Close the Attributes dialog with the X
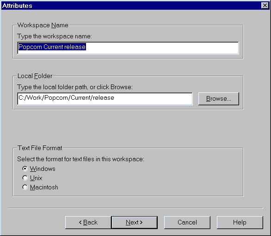This screenshot has width=271, height=236. click(x=265, y=6)
